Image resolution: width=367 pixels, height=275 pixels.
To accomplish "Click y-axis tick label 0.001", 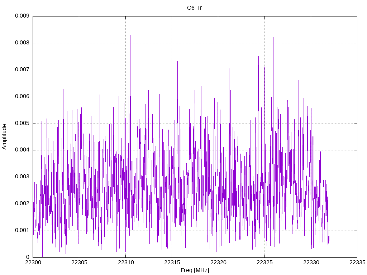I will pos(22,230).
